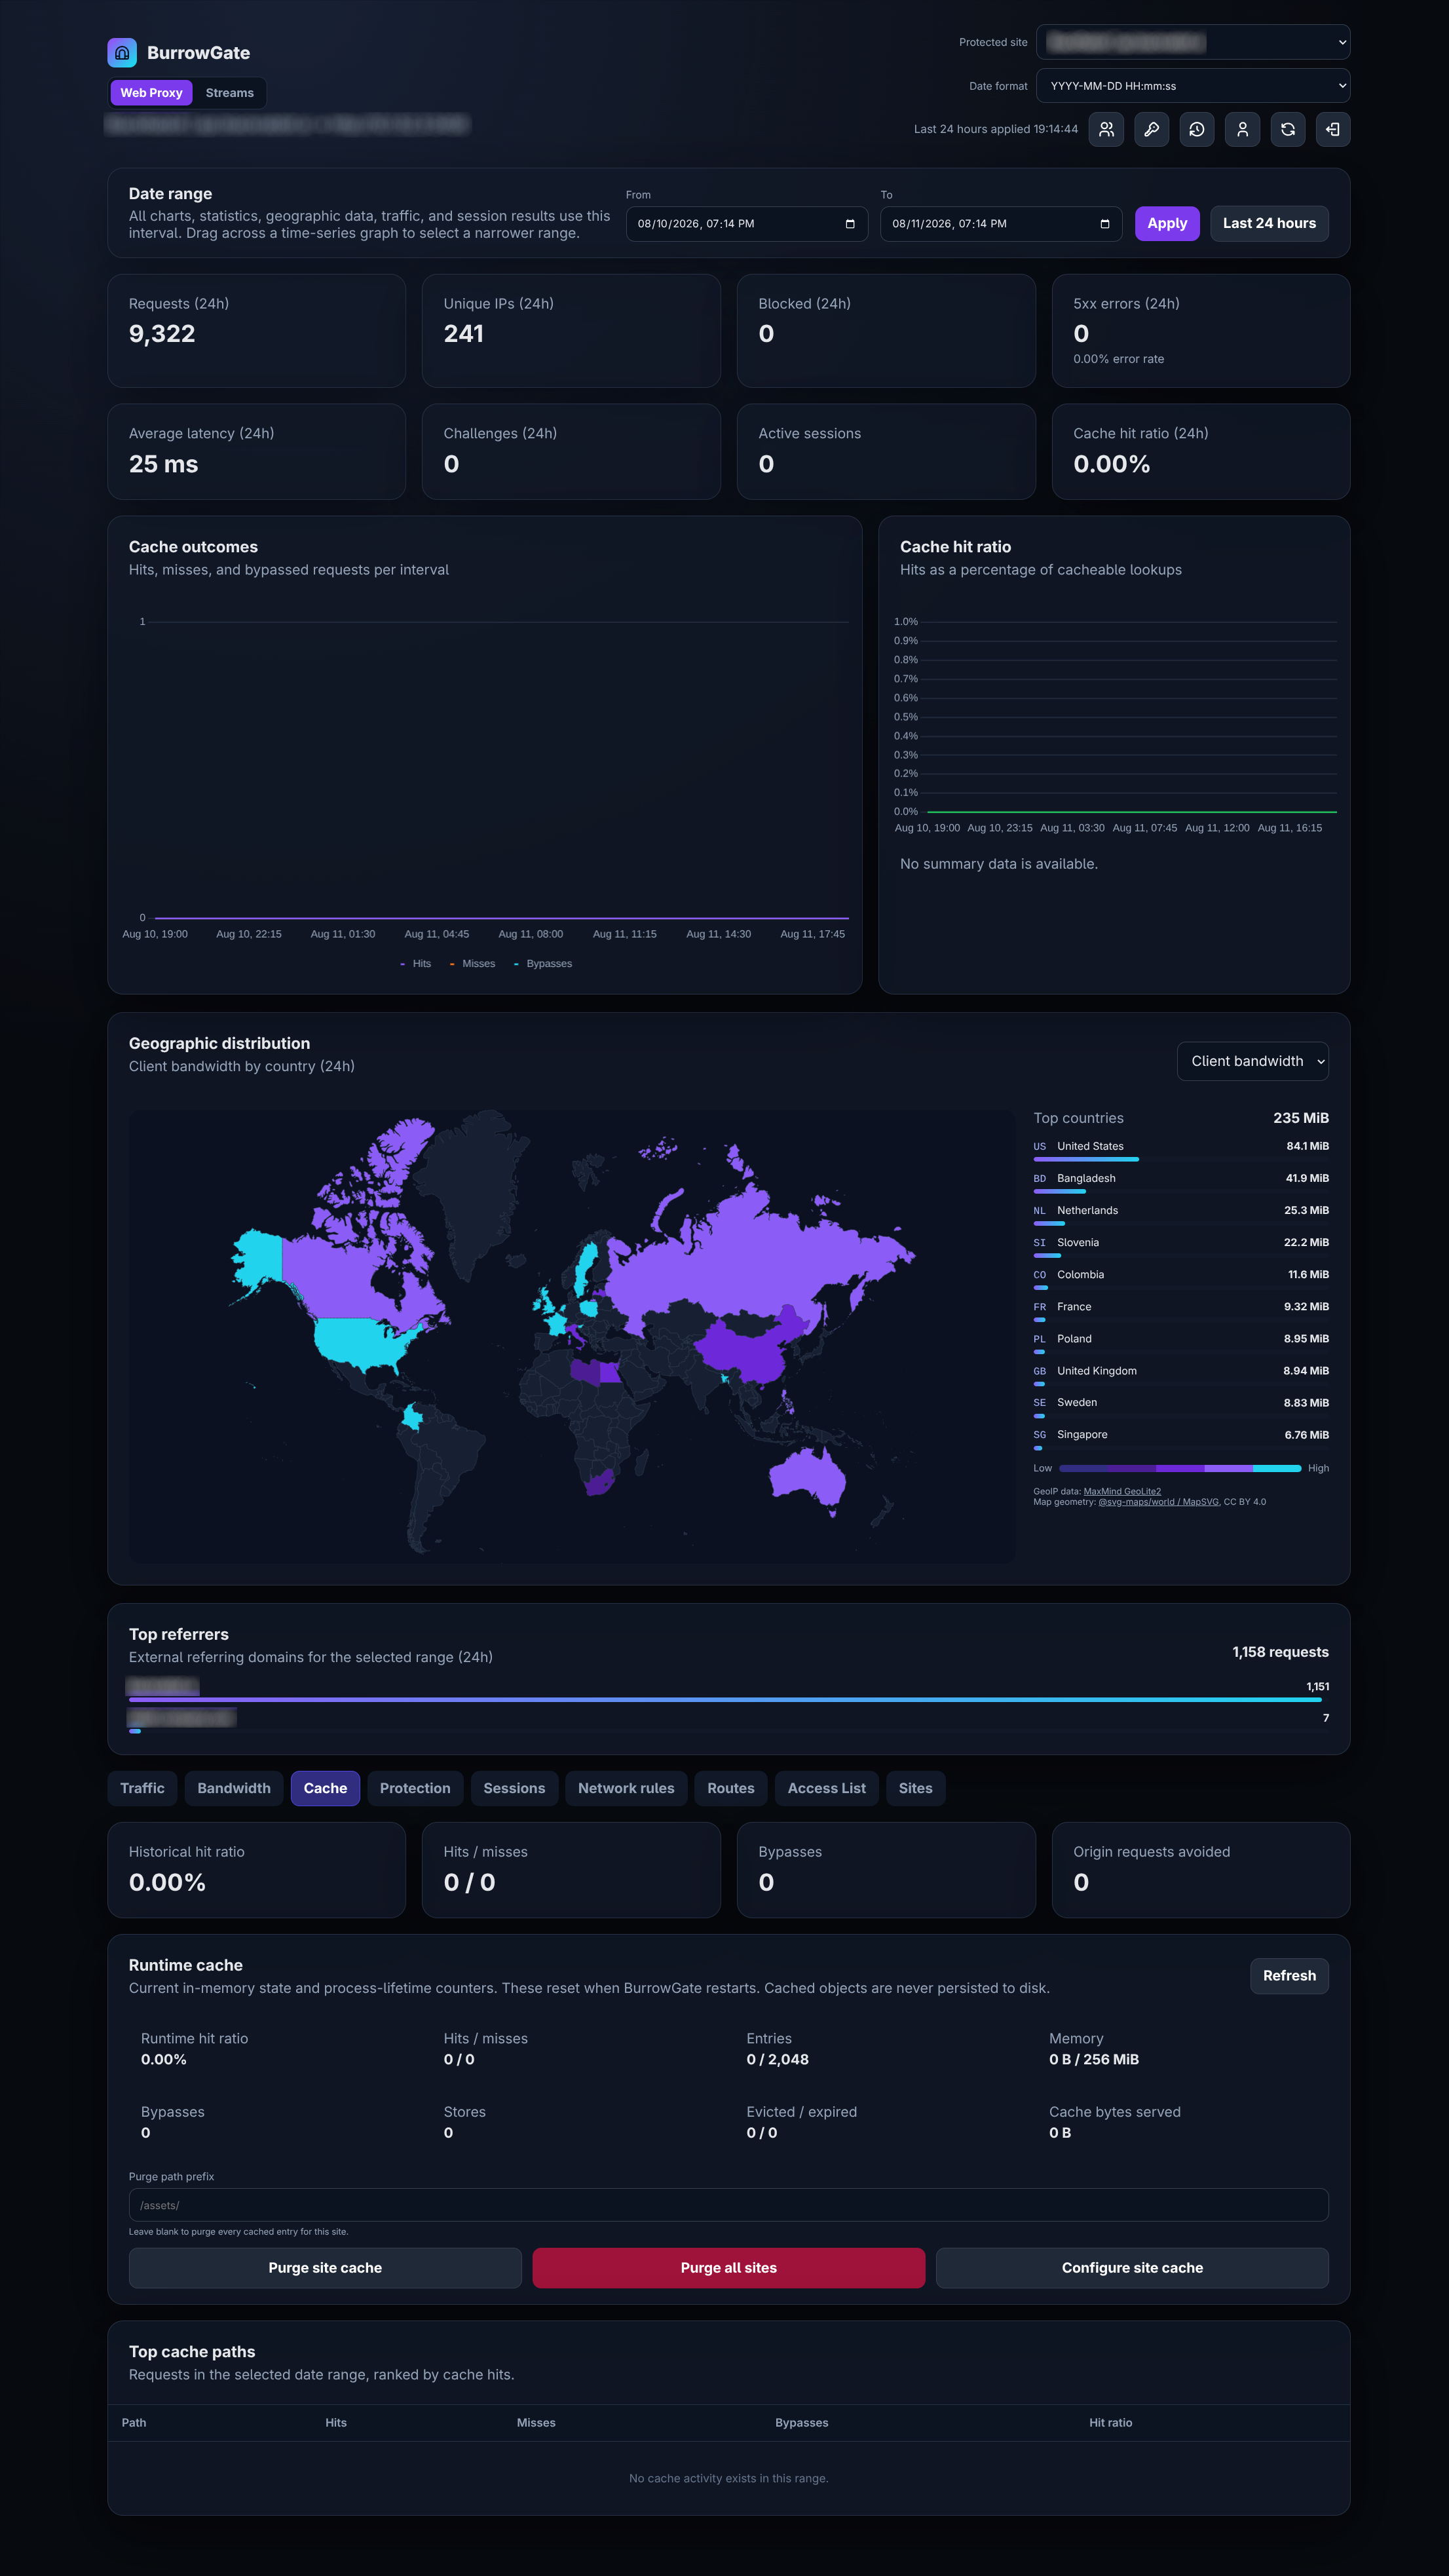Click the 1,158 requests total label
Image resolution: width=1449 pixels, height=2576 pixels.
(x=1280, y=1652)
